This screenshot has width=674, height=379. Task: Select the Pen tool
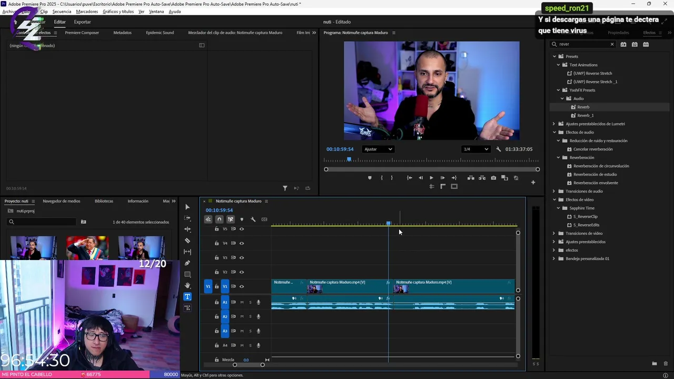click(187, 263)
